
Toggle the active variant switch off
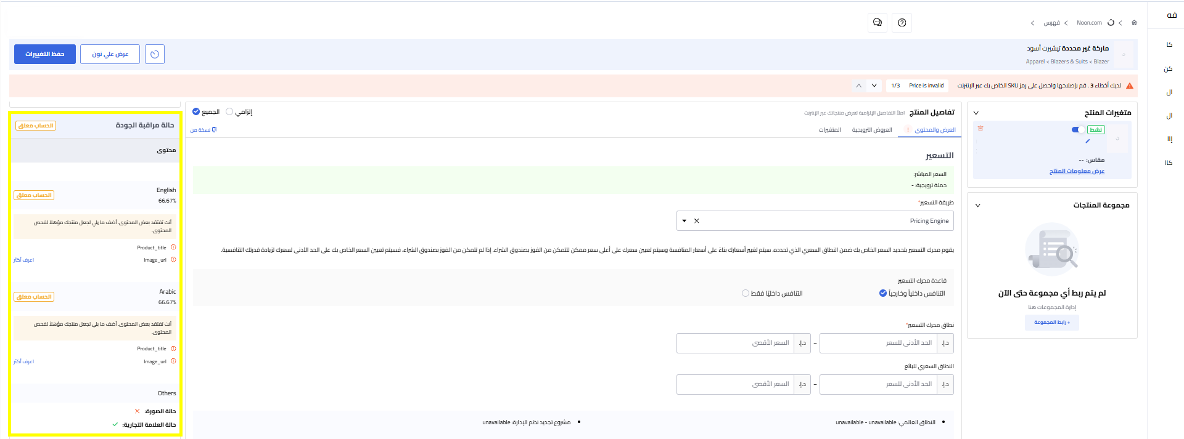[1079, 130]
